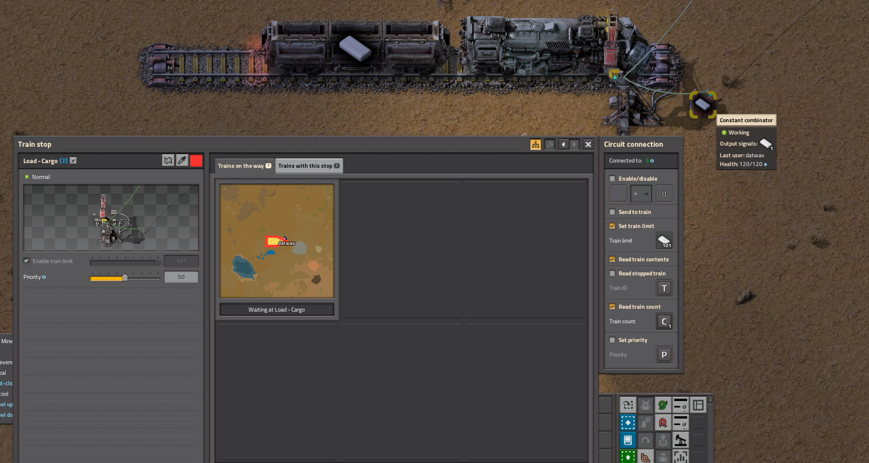Viewport: 869px width, 463px height.
Task: Close the Train stop window
Action: click(x=588, y=144)
